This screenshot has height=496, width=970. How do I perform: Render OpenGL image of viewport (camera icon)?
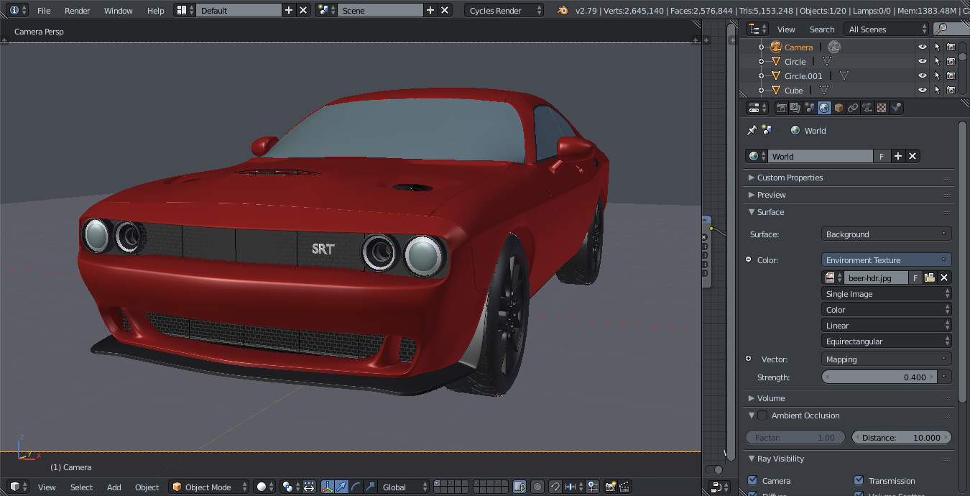[611, 487]
